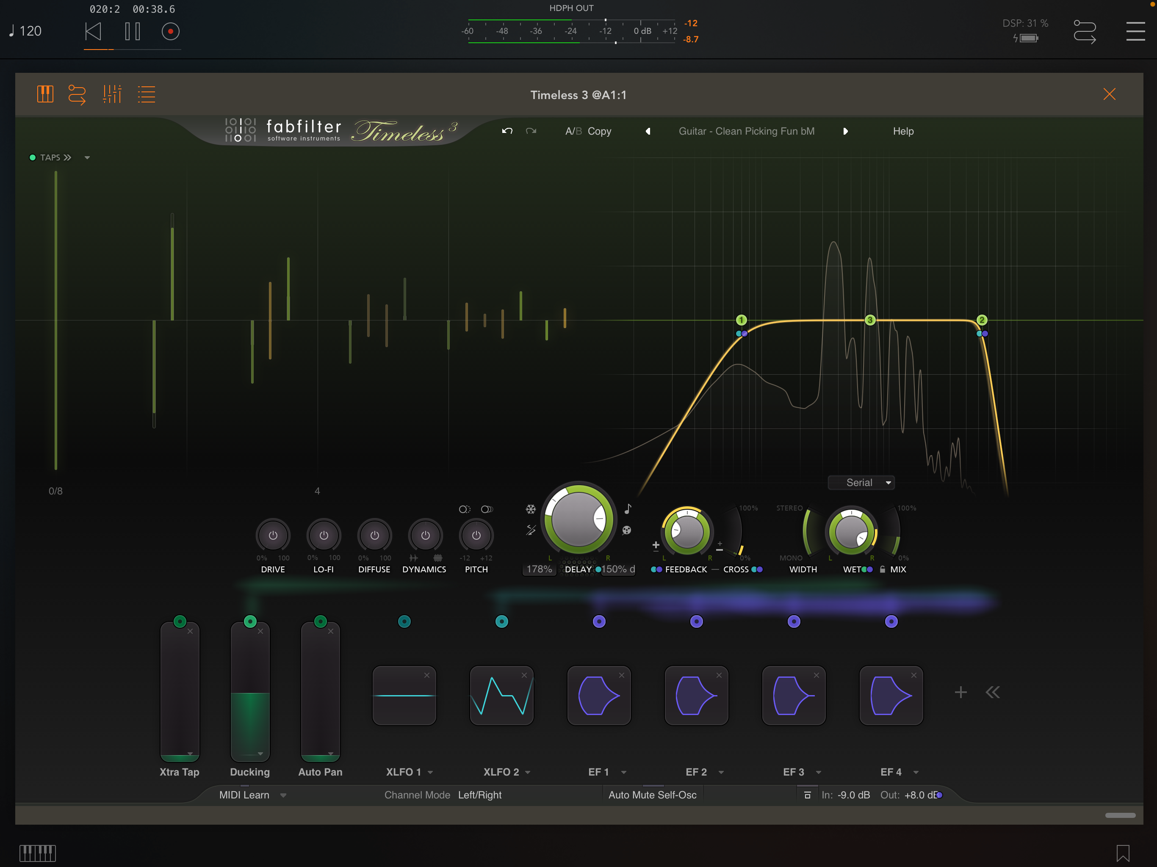The width and height of the screenshot is (1157, 867).
Task: Collapse modulation section with double chevron
Action: [992, 692]
